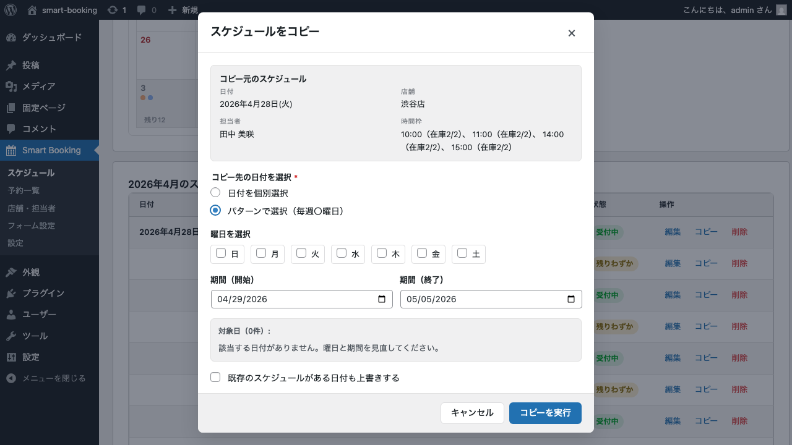Open 外観 appearance brush icon
The height and width of the screenshot is (445, 792).
[11, 273]
